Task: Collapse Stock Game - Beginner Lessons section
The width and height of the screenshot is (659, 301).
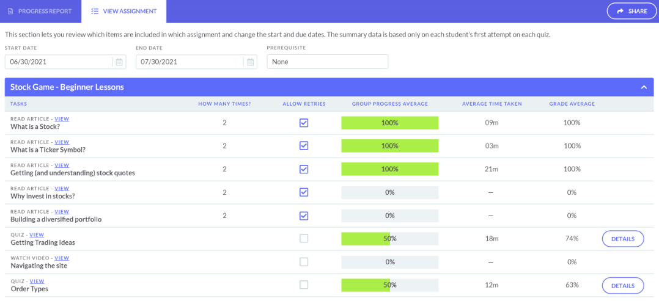Action: click(x=644, y=87)
